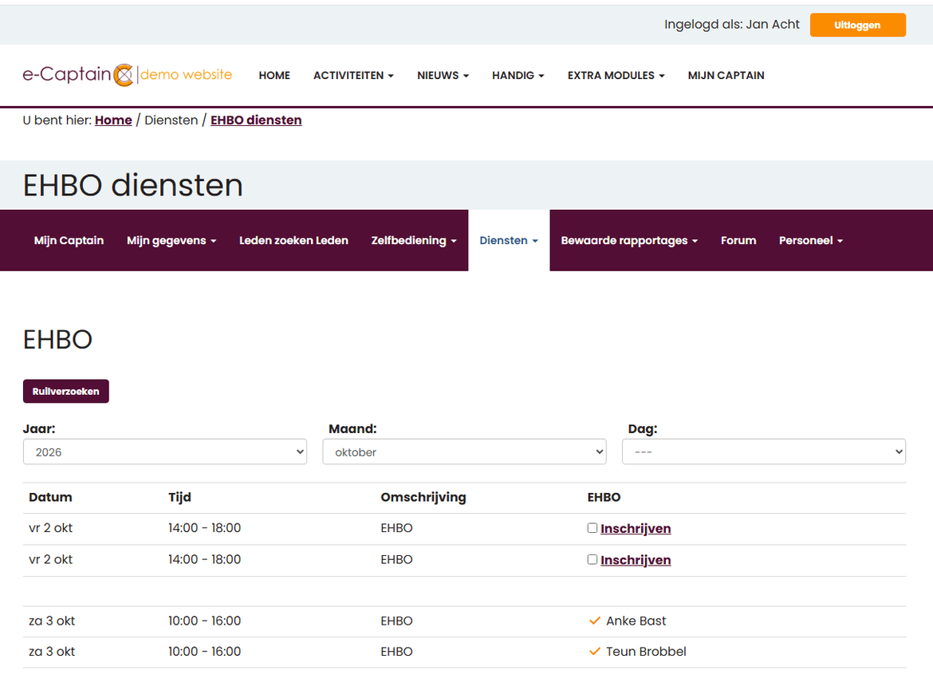Open the Diensten tab dropdown
The image size is (933, 698).
click(x=509, y=240)
